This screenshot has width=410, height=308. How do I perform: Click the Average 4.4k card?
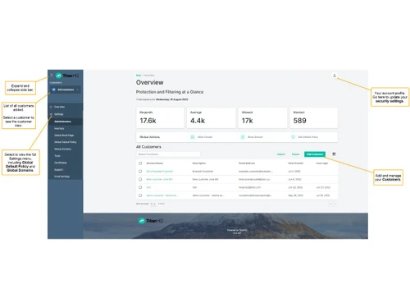click(212, 117)
